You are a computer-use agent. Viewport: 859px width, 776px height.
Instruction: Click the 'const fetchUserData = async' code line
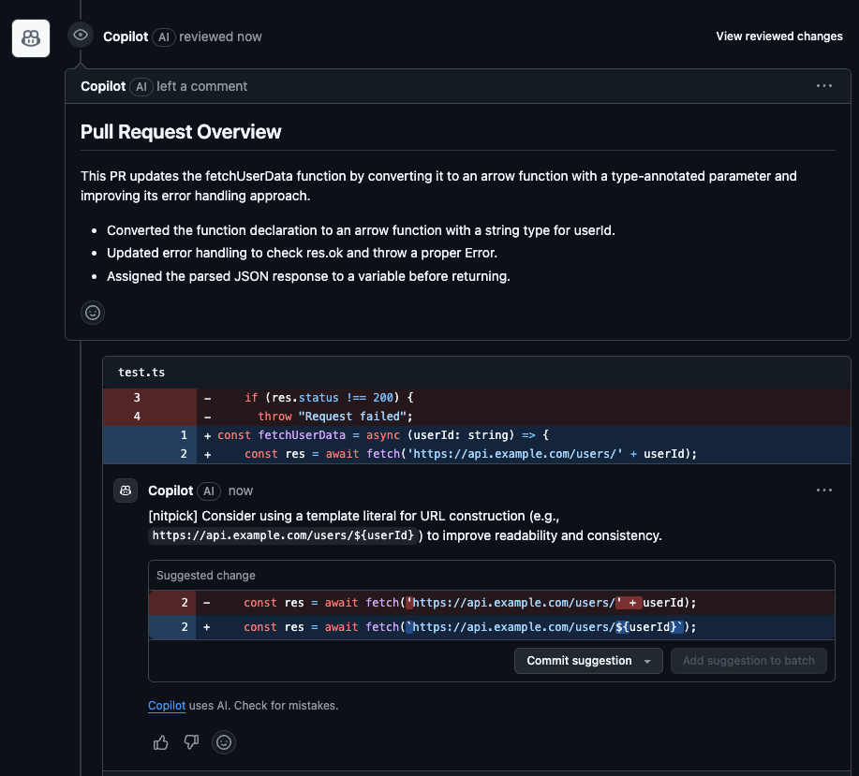(x=383, y=435)
